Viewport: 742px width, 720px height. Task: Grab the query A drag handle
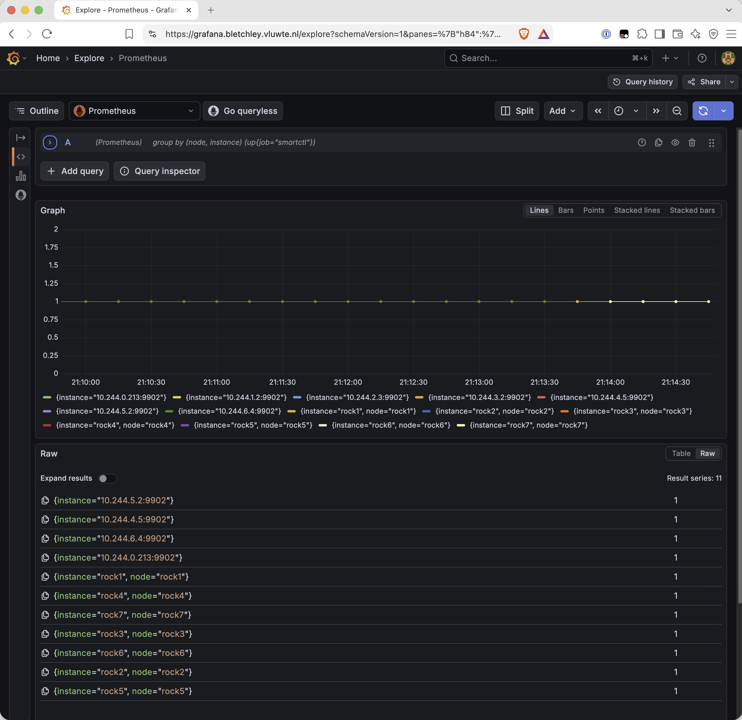coord(711,142)
